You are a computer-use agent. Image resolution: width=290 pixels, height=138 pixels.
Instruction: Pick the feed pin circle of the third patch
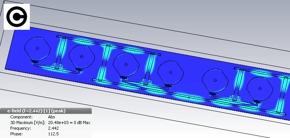pyautogui.click(x=126, y=64)
